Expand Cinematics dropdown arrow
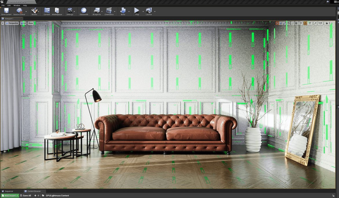This screenshot has height=198, width=339. (114, 12)
